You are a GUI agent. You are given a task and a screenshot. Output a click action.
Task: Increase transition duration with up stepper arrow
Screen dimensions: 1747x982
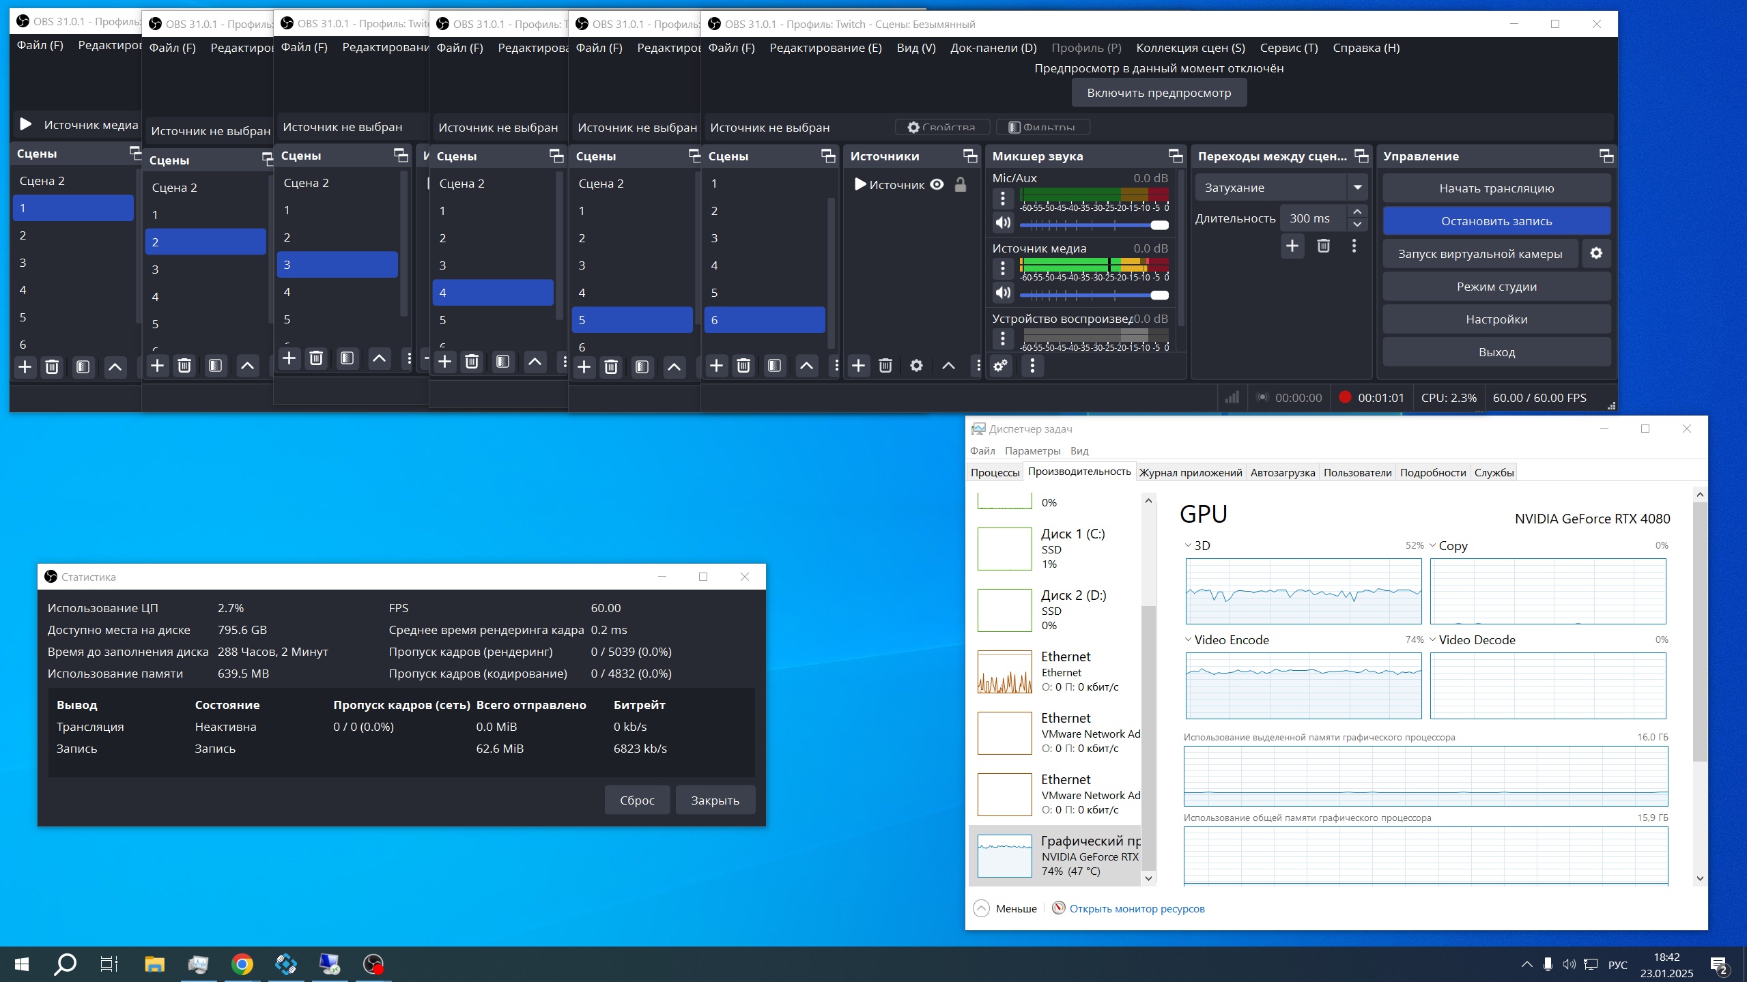tap(1357, 212)
